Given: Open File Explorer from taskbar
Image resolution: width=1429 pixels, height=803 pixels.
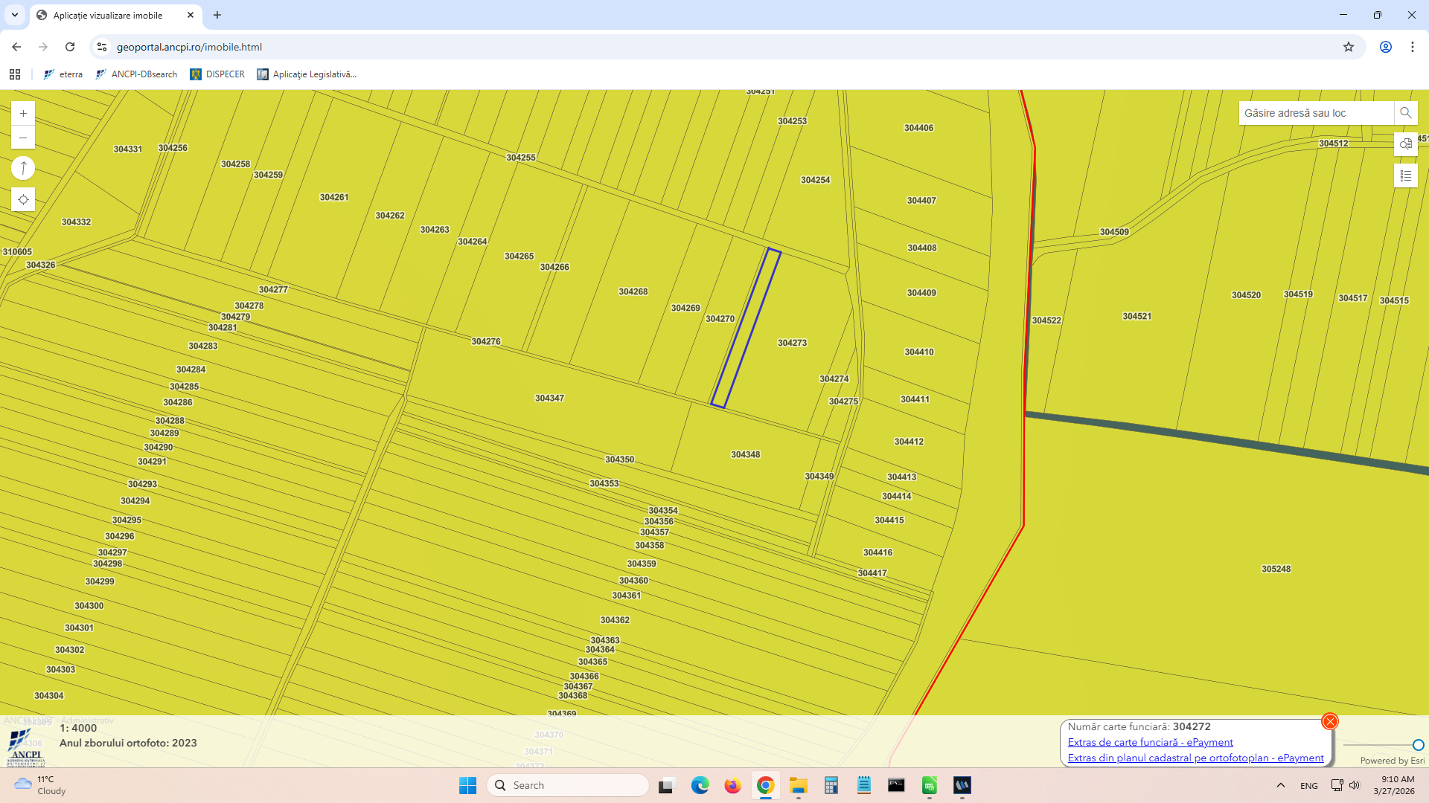Looking at the screenshot, I should (x=798, y=785).
